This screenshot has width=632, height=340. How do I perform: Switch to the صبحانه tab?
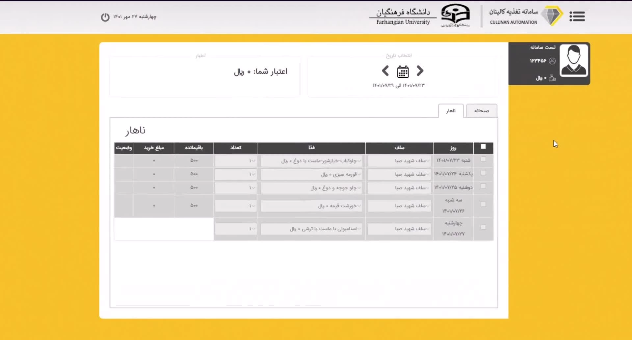[481, 111]
